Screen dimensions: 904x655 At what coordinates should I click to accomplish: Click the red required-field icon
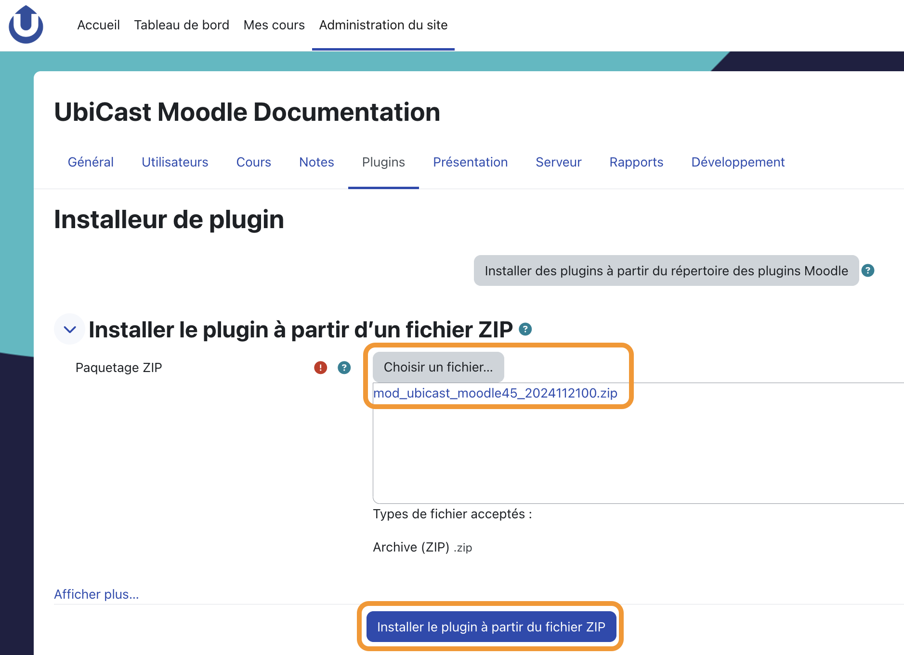tap(320, 368)
